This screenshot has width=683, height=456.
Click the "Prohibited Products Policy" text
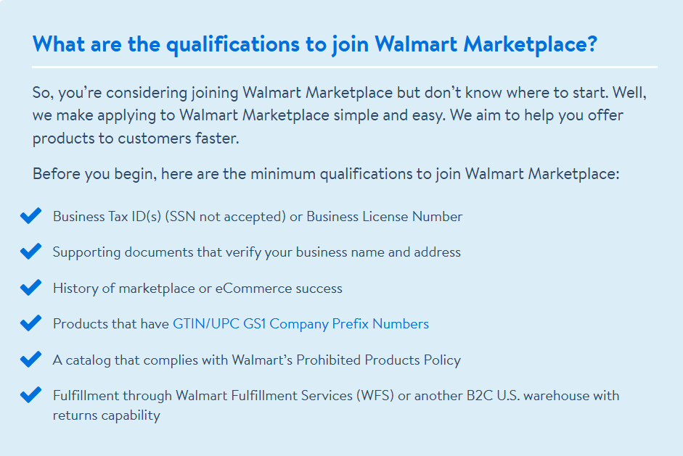point(378,360)
